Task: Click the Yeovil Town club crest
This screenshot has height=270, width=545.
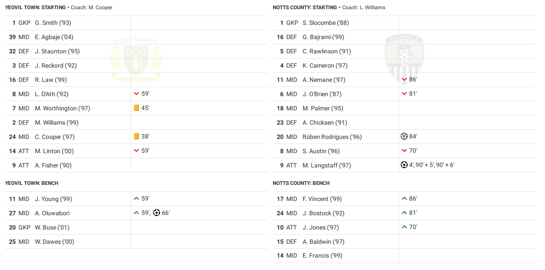Action: point(136,60)
